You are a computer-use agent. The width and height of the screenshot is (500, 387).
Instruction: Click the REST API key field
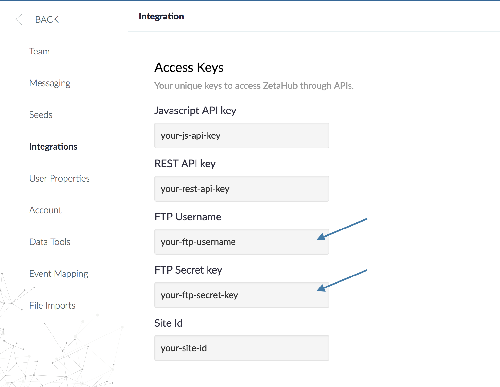click(x=242, y=189)
